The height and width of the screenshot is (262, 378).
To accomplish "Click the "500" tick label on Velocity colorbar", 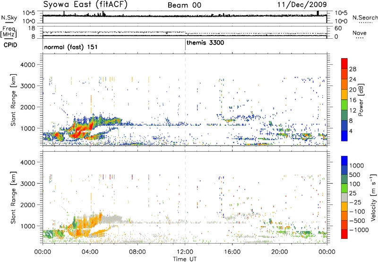I will point(356,175).
